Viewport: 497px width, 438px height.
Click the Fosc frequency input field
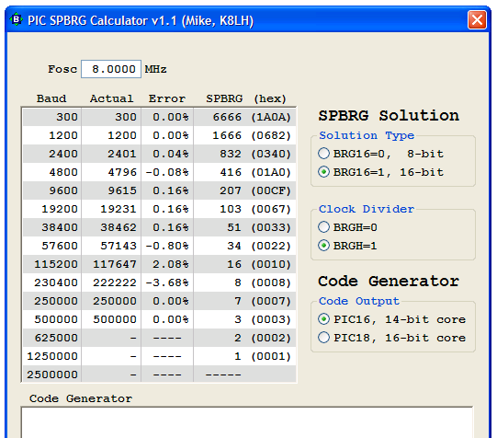click(x=111, y=69)
